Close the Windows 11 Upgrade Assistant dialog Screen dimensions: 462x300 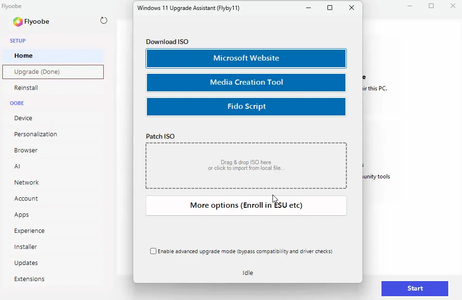point(352,8)
